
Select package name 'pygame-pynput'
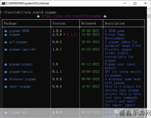click(x=21, y=64)
